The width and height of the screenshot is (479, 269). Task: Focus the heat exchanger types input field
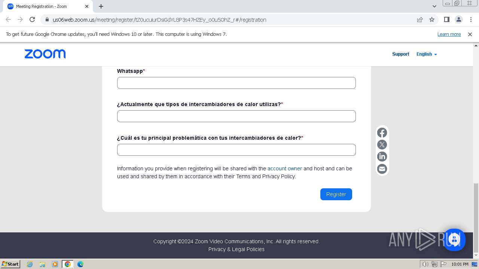pyautogui.click(x=237, y=116)
